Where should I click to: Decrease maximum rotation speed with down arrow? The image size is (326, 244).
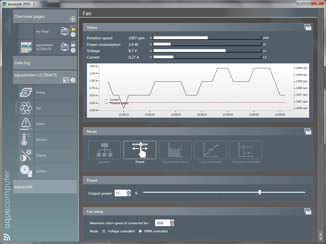point(172,224)
